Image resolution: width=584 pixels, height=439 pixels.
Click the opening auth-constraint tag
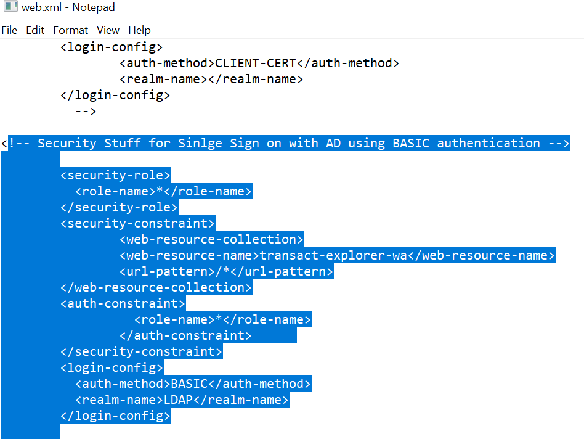(x=123, y=303)
